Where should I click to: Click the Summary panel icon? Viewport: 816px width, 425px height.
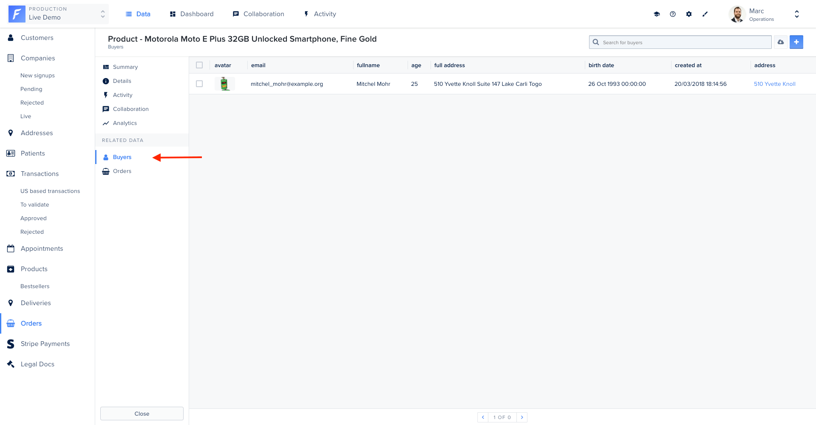tap(106, 67)
